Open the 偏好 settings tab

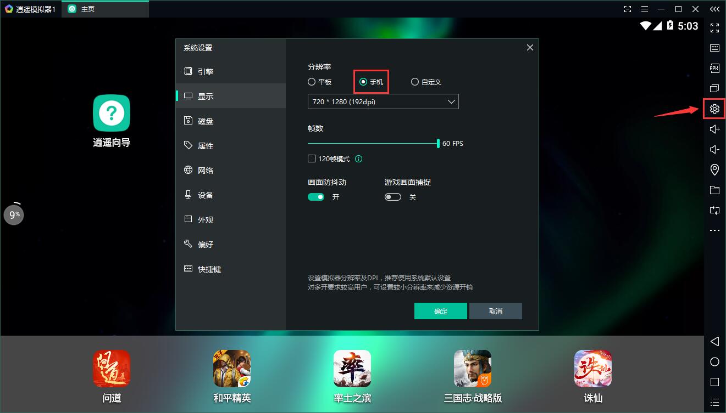pyautogui.click(x=231, y=244)
